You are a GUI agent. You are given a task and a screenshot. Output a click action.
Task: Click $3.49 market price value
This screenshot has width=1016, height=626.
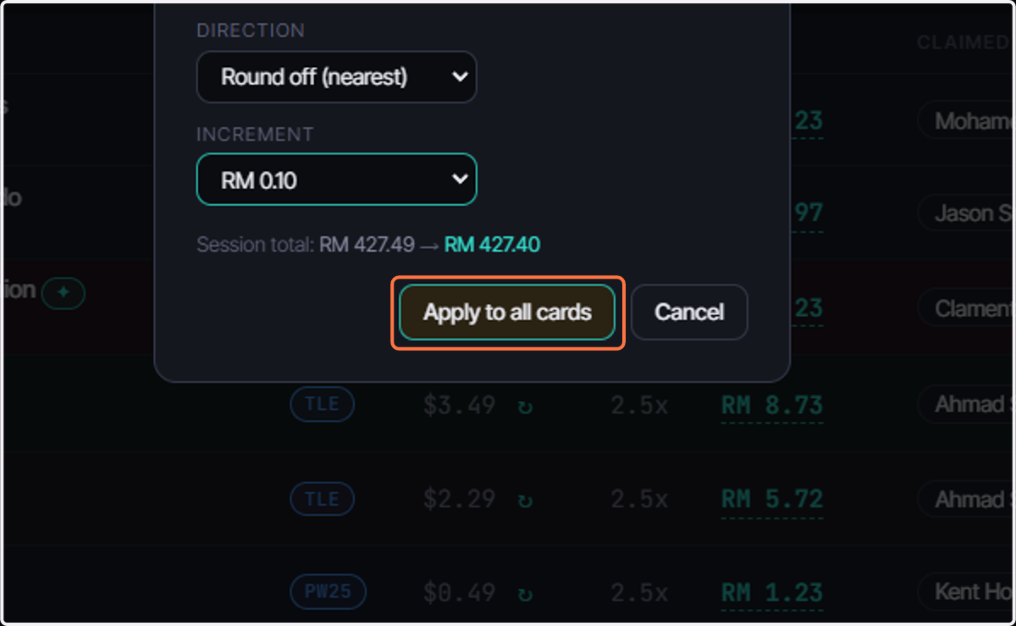pyautogui.click(x=459, y=405)
